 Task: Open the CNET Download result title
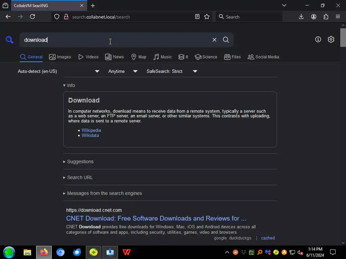[x=156, y=219]
